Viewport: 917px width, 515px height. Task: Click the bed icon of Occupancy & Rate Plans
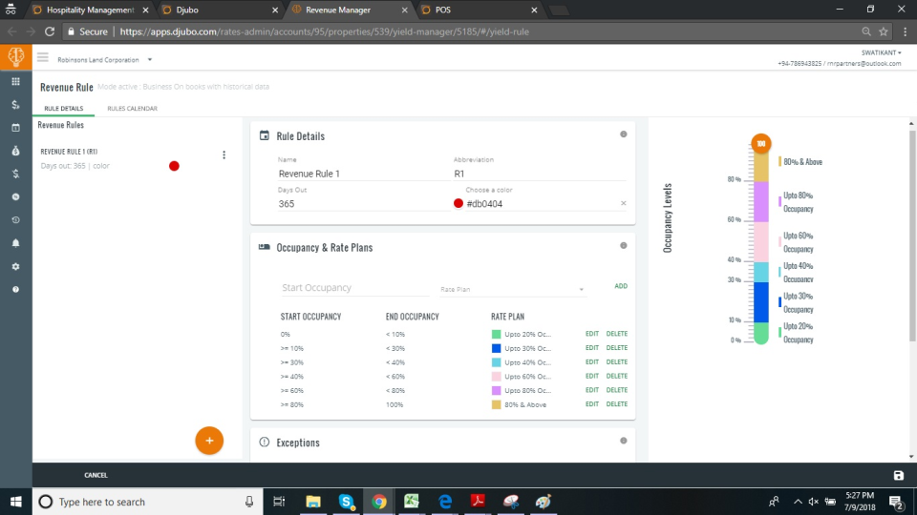click(x=265, y=247)
